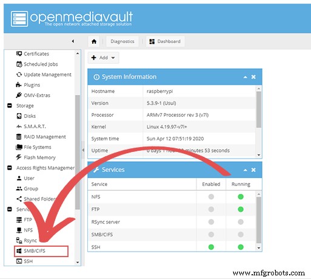
Task: Select the version value 5.3.9-1 (Usul)
Action: tap(161, 103)
